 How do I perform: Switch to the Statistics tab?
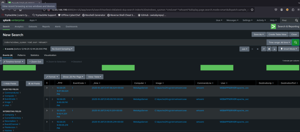point(35,55)
